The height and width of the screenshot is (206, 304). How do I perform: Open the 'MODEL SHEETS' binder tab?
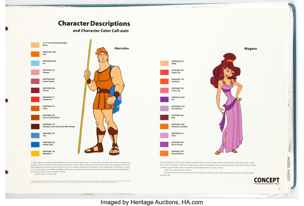(x=288, y=168)
